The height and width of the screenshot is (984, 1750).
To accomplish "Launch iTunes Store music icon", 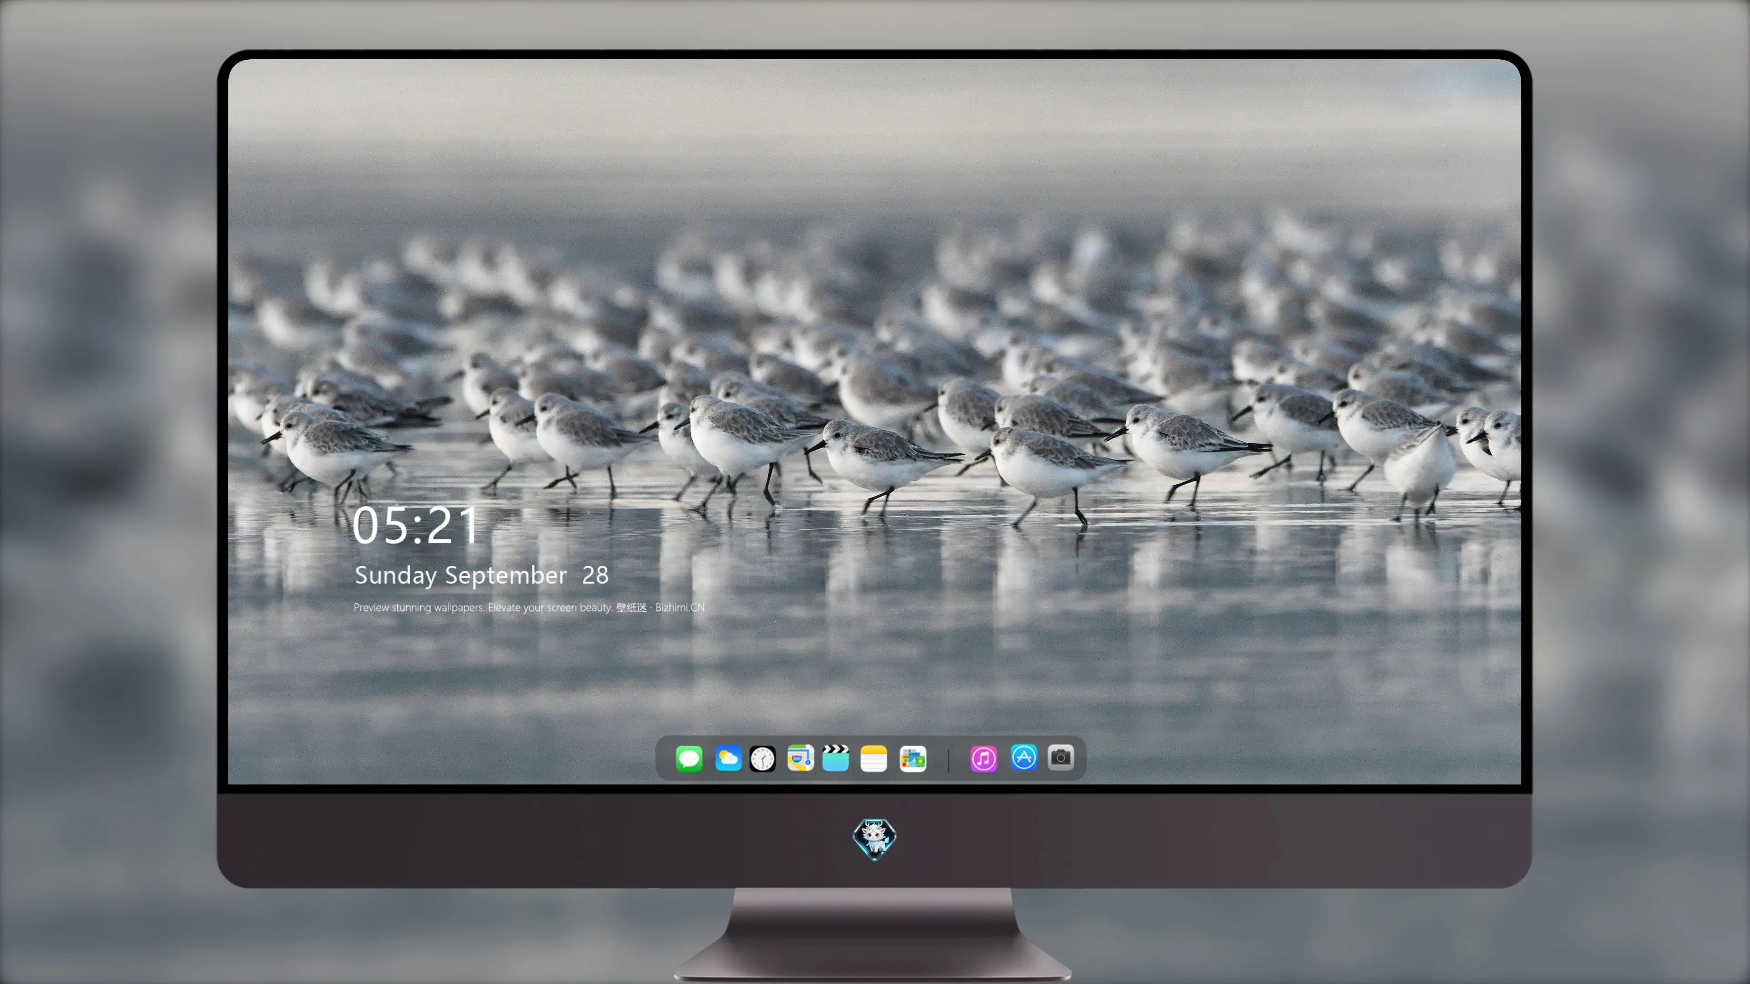I will (984, 758).
